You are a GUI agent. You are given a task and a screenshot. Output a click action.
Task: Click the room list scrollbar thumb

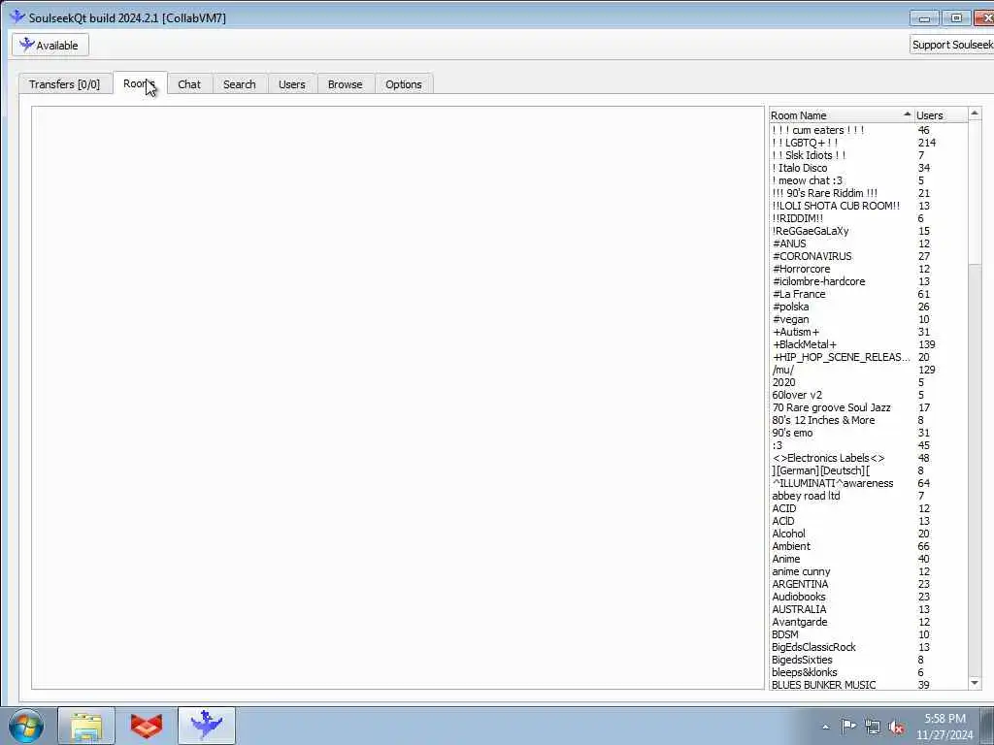975,191
